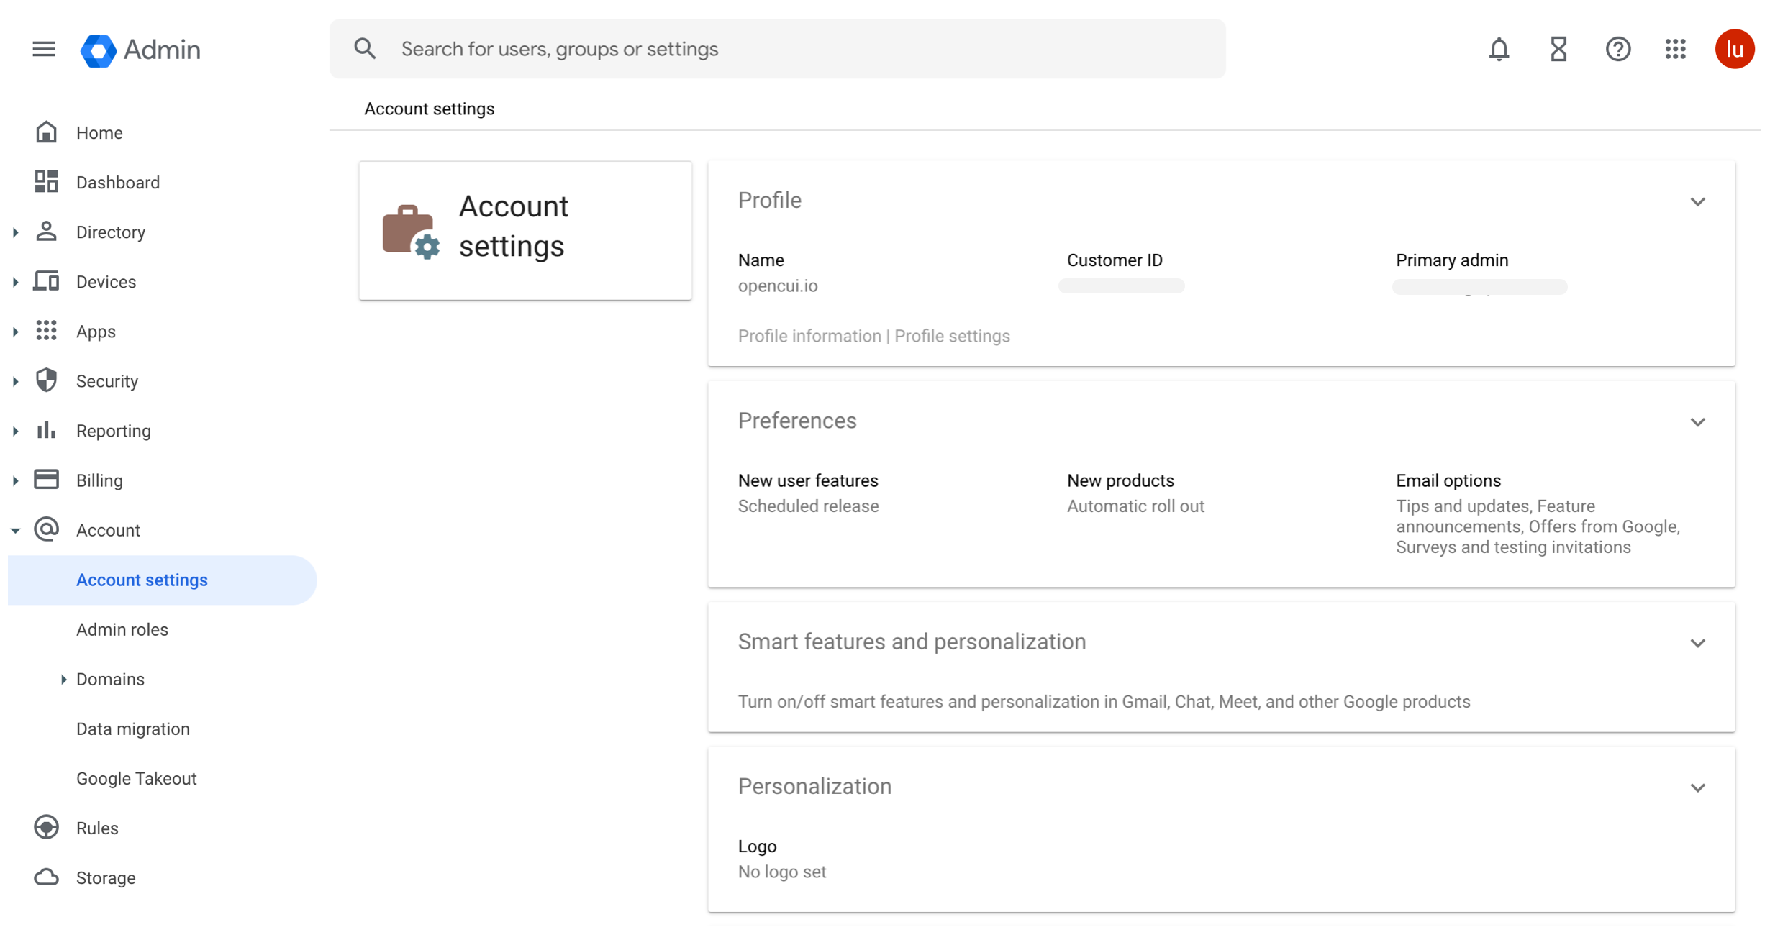Screen dimensions: 1770x945
Task: Open the main navigation hamburger menu
Action: pyautogui.click(x=44, y=49)
